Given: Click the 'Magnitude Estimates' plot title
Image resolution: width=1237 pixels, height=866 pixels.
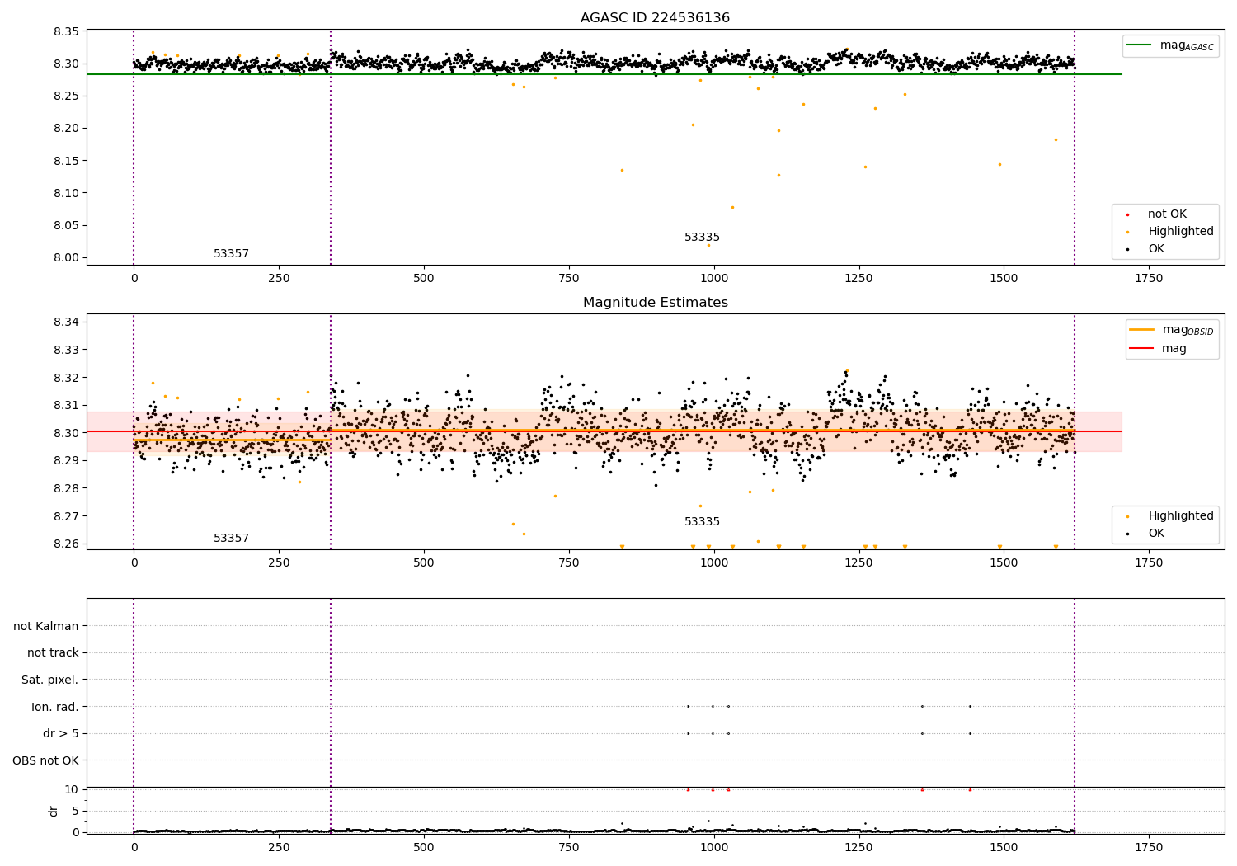Looking at the screenshot, I should click(655, 303).
